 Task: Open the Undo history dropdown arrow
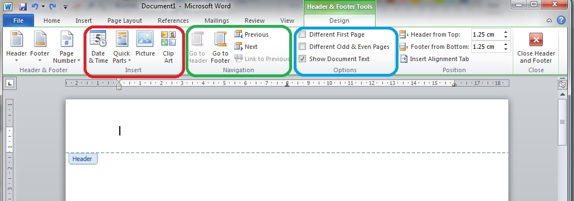(x=43, y=6)
